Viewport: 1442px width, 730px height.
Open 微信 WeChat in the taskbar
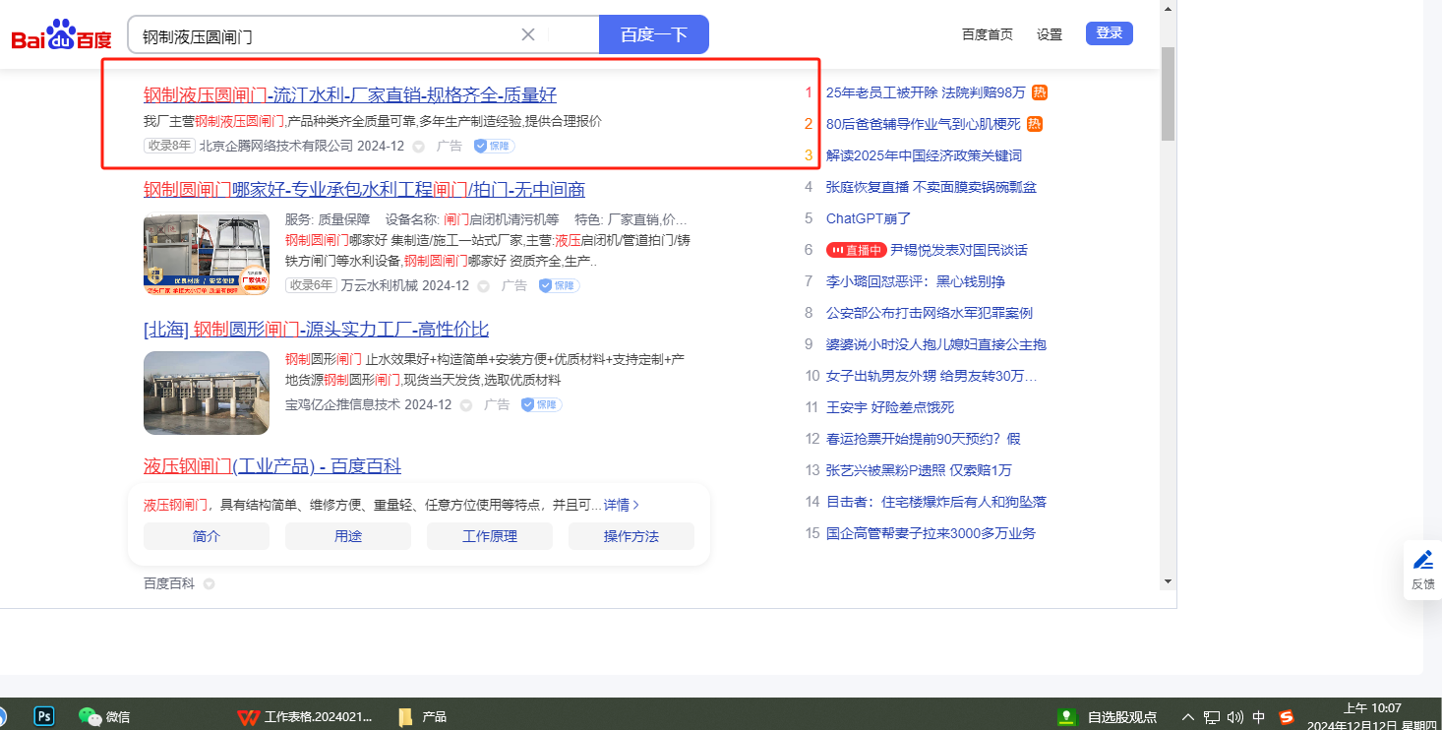click(x=104, y=717)
